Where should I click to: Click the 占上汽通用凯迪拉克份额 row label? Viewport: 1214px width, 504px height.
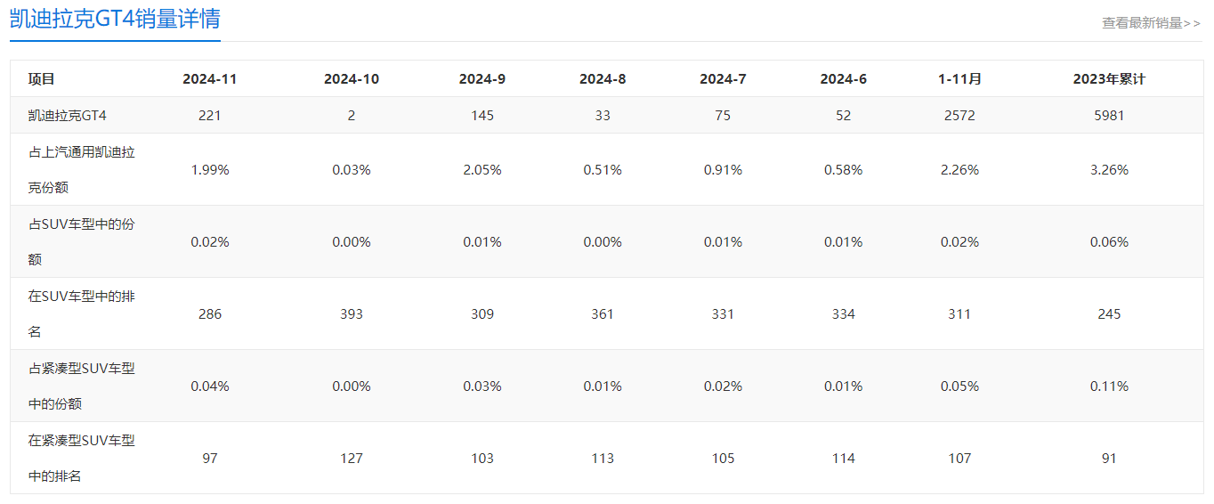(82, 169)
